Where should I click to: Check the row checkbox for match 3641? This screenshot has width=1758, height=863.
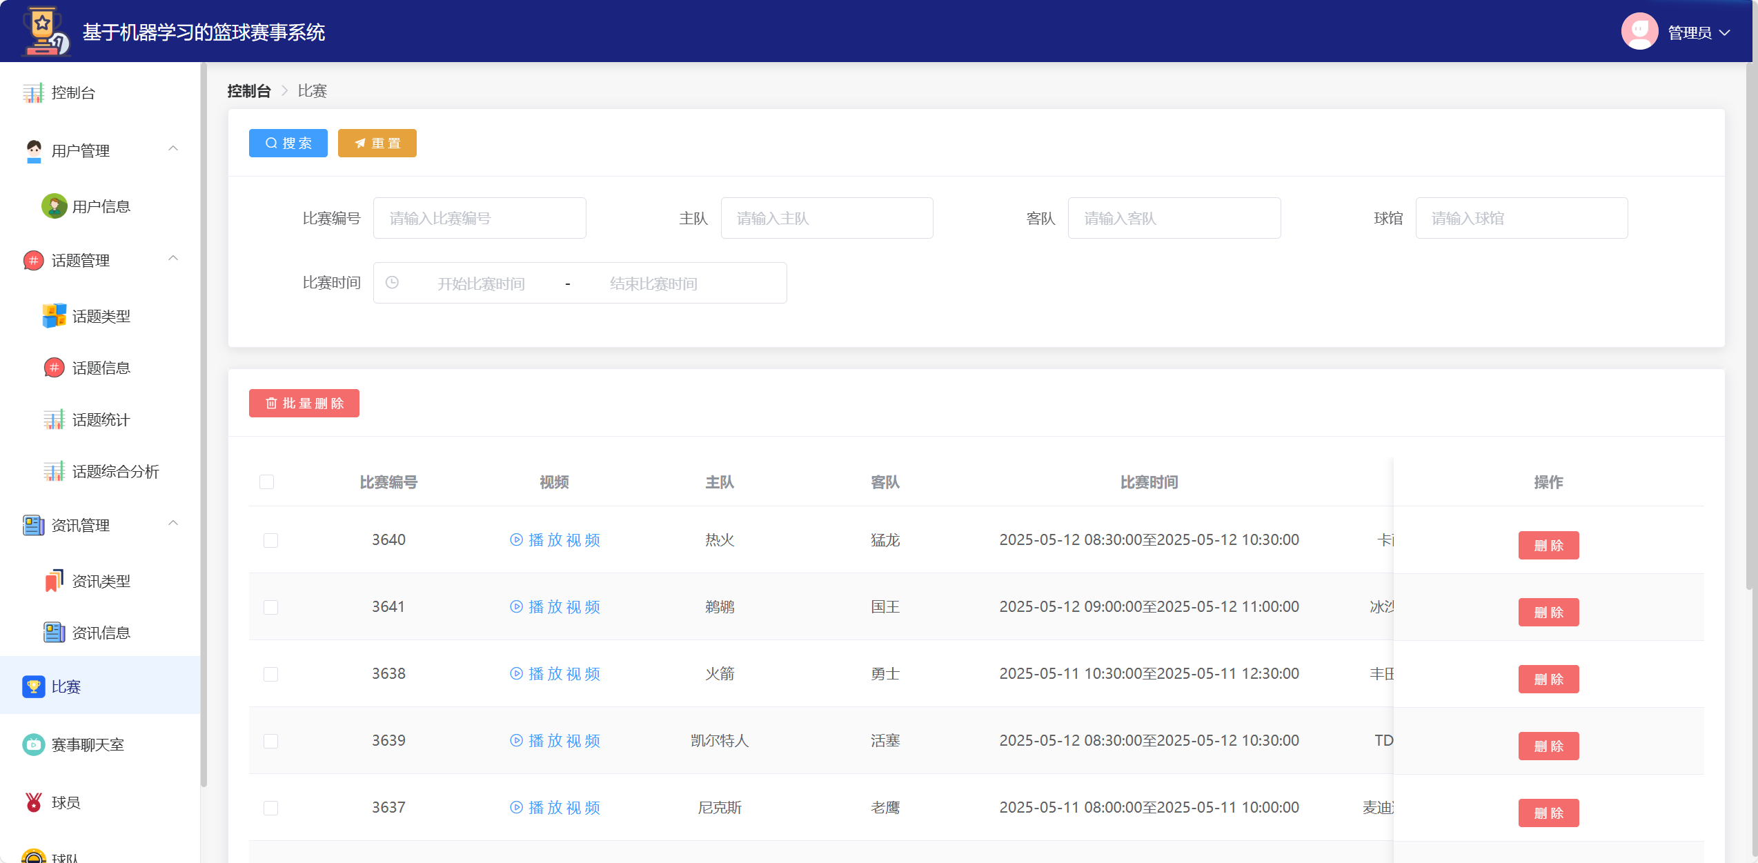tap(270, 607)
